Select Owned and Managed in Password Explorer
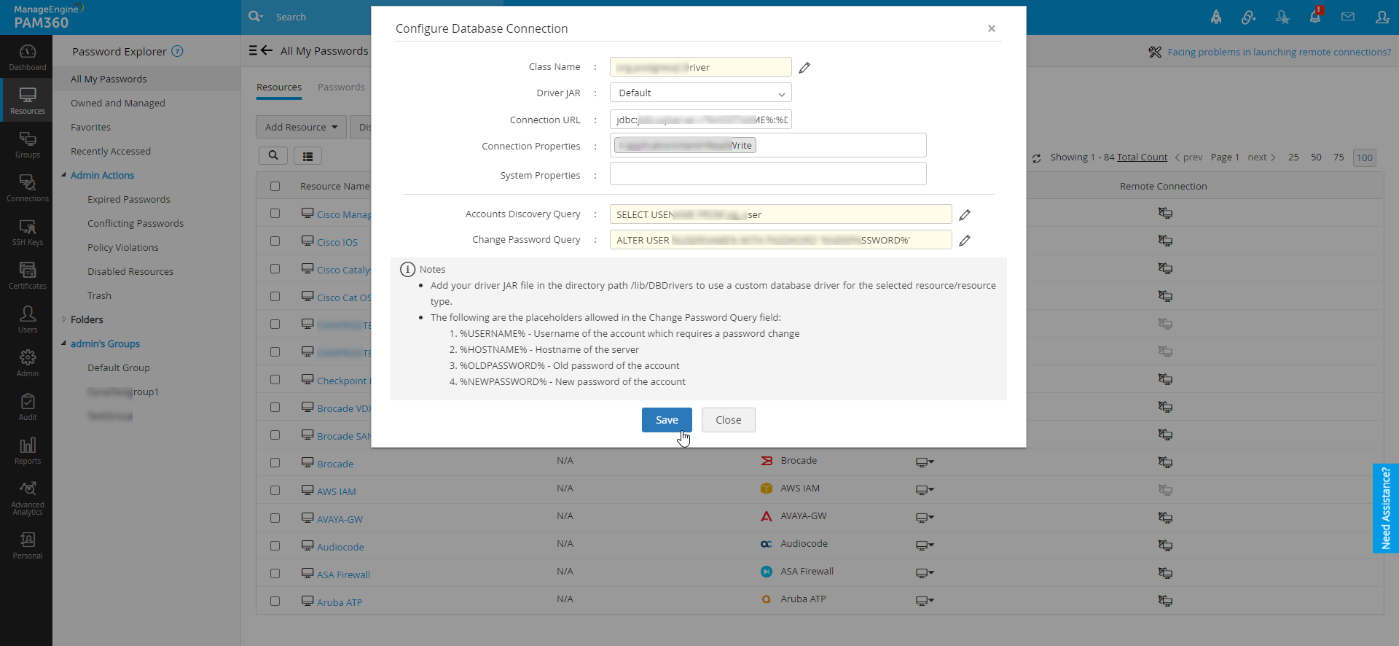Screen dimensions: 1399x646 pos(118,104)
